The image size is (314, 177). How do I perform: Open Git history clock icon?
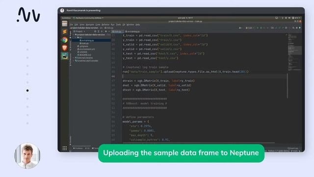[x=286, y=28]
